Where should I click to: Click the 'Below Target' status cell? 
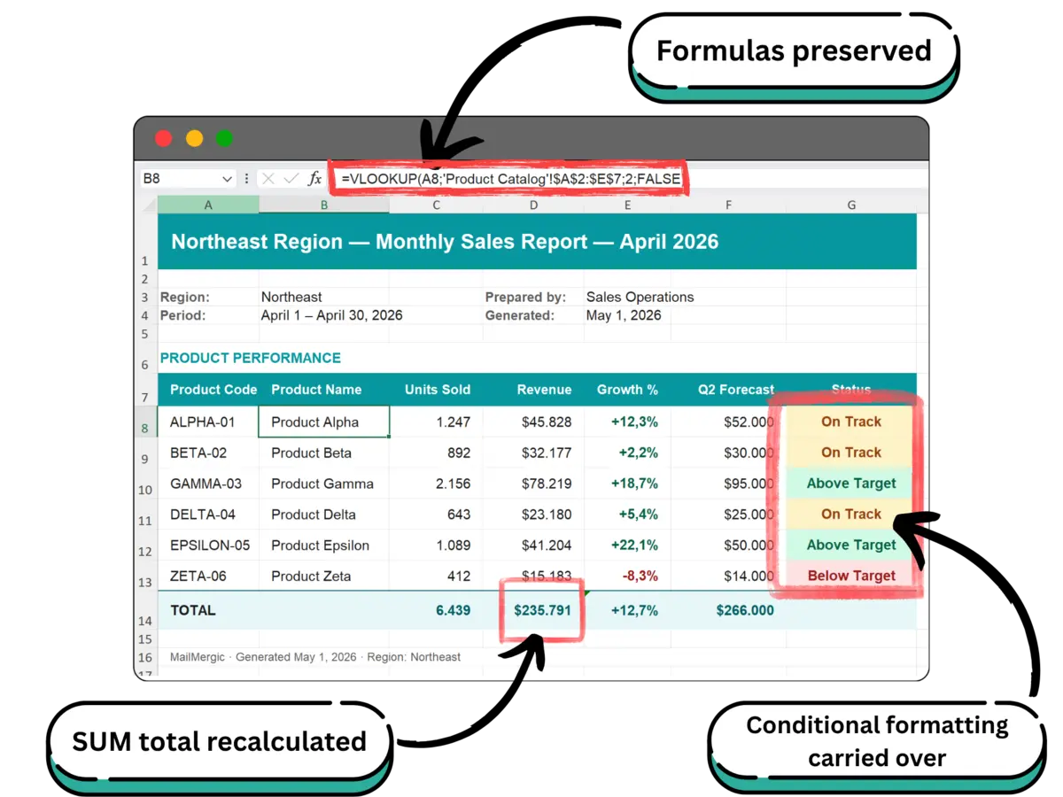coord(851,576)
